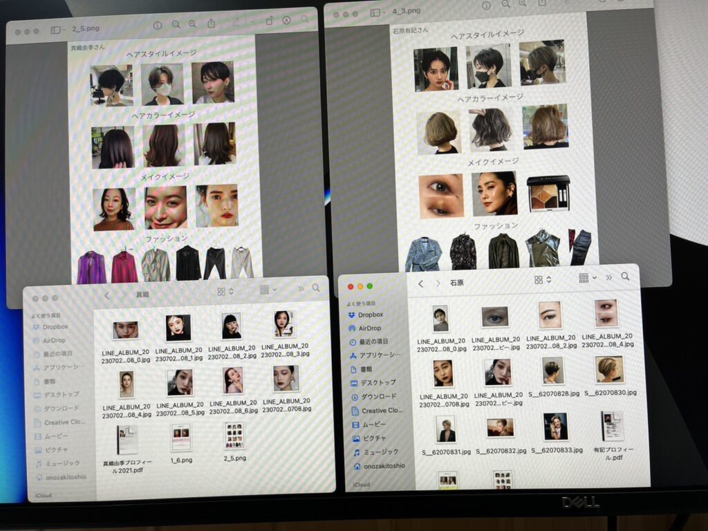Image resolution: width=708 pixels, height=531 pixels.
Task: Switch icon view in 真織 Finder window
Action: (225, 292)
